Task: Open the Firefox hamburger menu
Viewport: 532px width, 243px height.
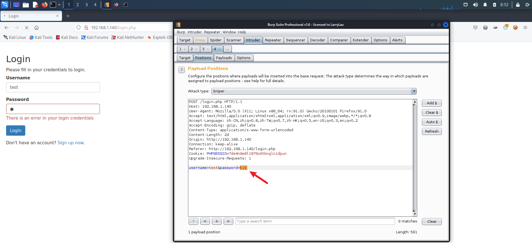Action: pos(525,27)
